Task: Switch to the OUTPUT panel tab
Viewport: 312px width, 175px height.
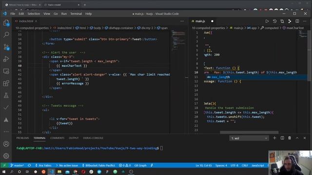Action: coord(74,138)
